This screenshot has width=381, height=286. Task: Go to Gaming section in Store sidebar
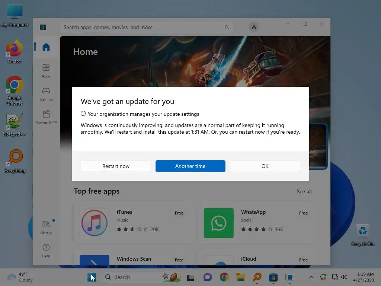point(46,94)
